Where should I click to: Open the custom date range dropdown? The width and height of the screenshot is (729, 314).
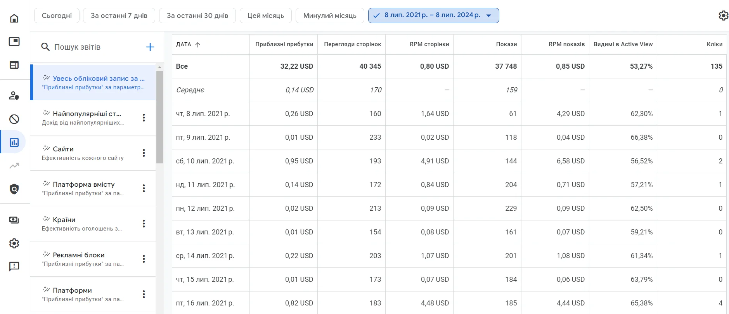tap(433, 16)
